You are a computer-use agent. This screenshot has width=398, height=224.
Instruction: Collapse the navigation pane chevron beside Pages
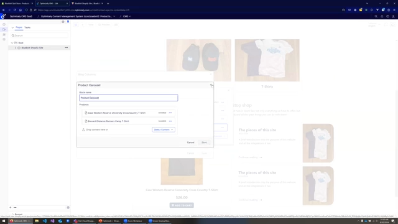[12, 27]
